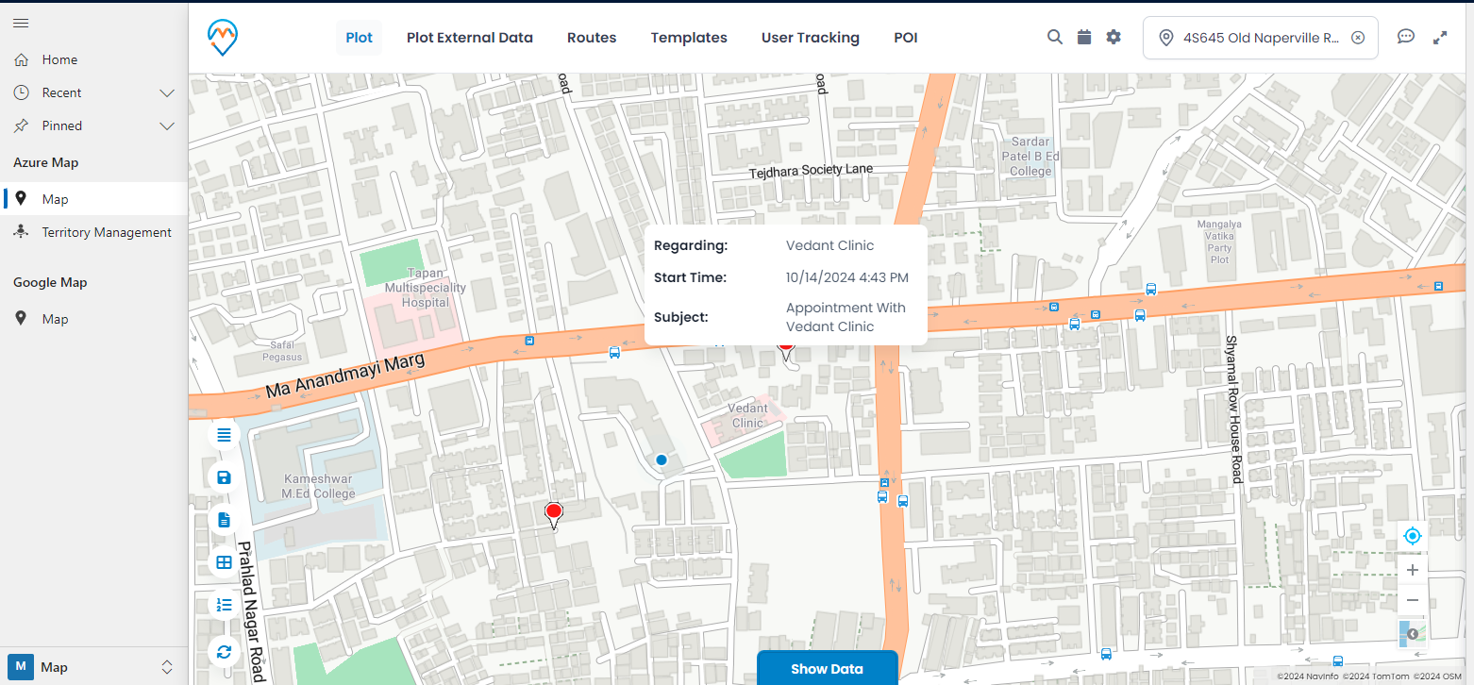
Task: Click Tejdhara Society Lane label
Action: 811,172
